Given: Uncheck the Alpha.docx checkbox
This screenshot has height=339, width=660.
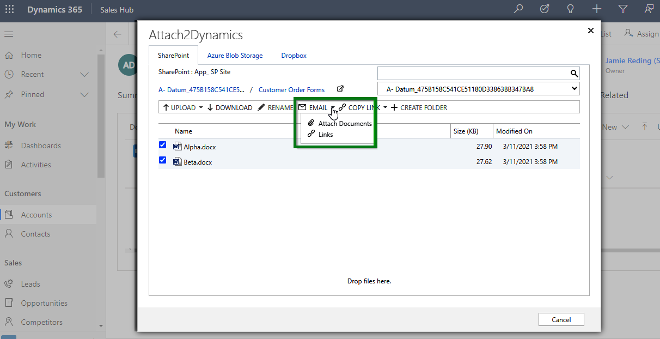Looking at the screenshot, I should (162, 145).
